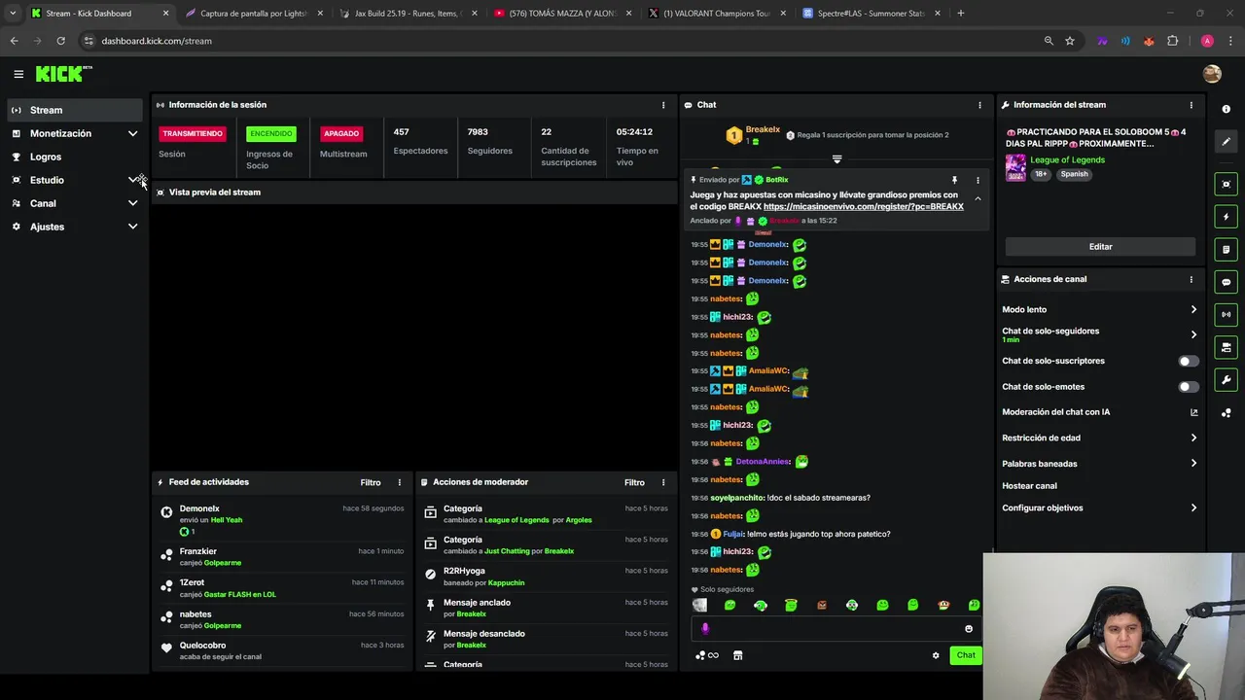Open Filtro in Acciones de moderador
This screenshot has width=1245, height=700.
coord(634,482)
